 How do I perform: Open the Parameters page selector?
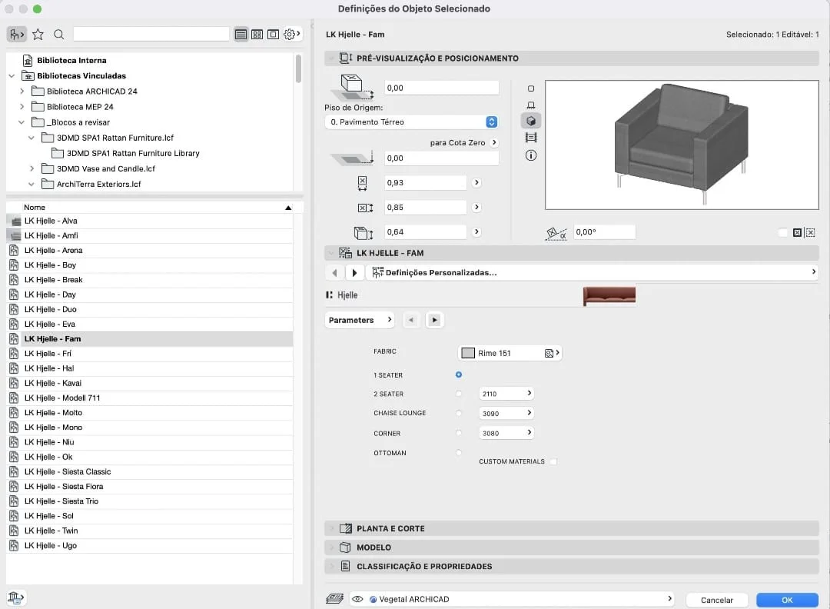(360, 320)
